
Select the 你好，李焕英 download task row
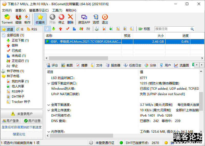pos(124,42)
